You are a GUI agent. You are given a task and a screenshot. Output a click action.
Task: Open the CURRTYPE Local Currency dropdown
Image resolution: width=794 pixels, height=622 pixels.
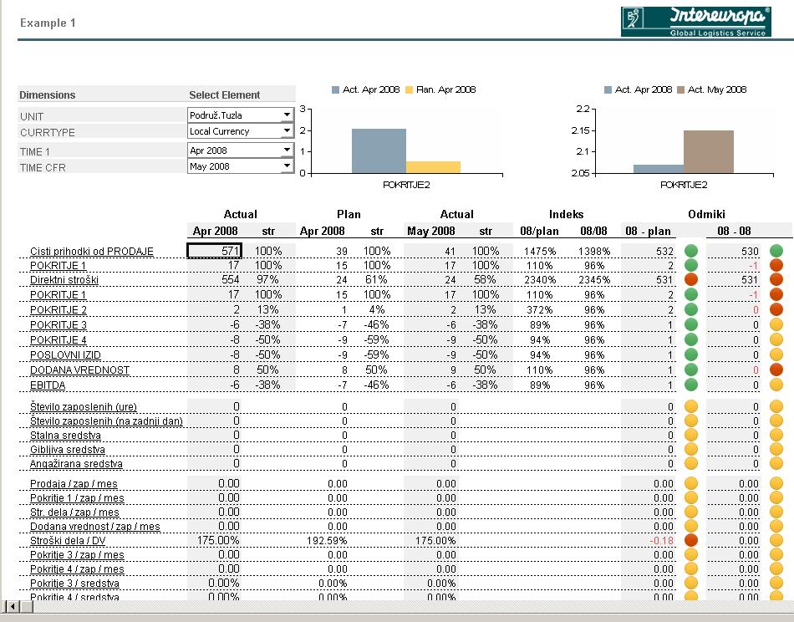(287, 130)
